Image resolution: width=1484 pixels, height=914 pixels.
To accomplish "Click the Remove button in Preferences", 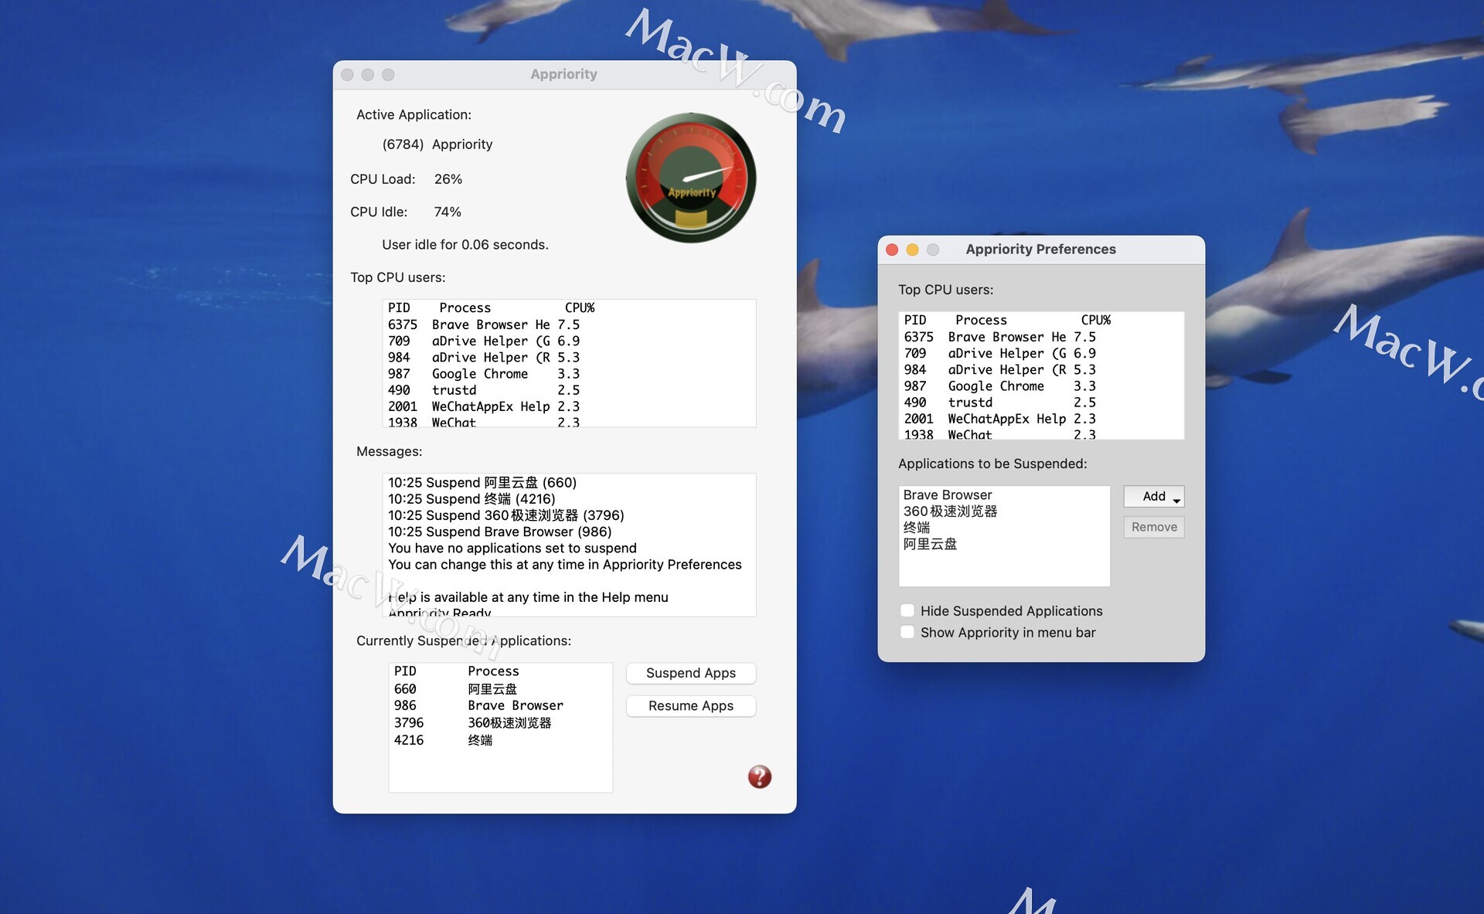I will (1154, 527).
